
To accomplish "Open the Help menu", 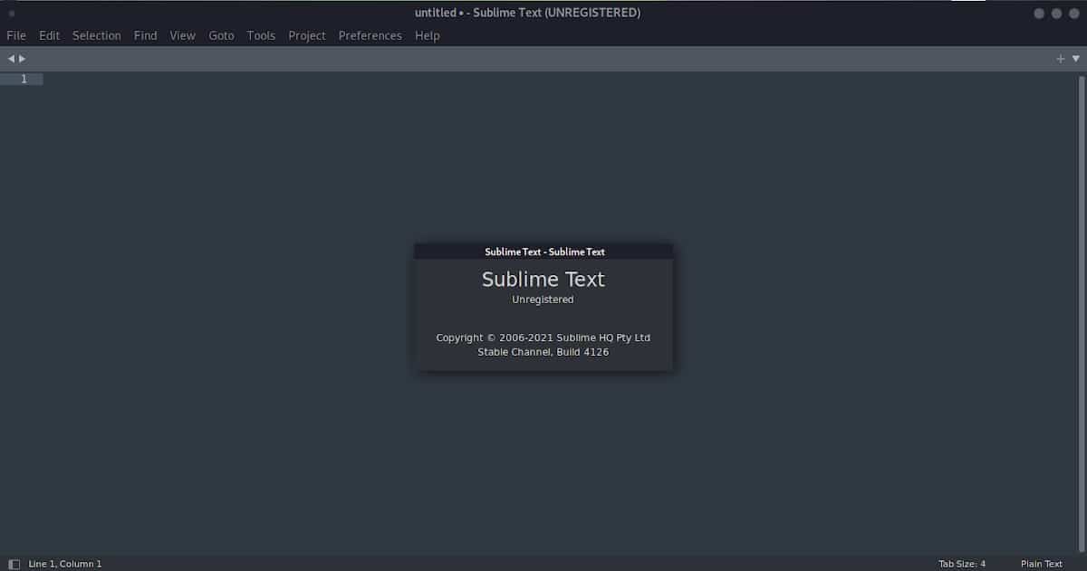I will [x=427, y=35].
